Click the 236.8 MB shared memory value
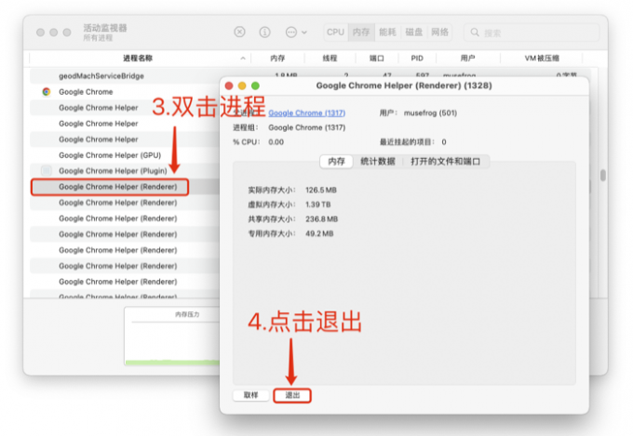The image size is (633, 436). (x=322, y=219)
